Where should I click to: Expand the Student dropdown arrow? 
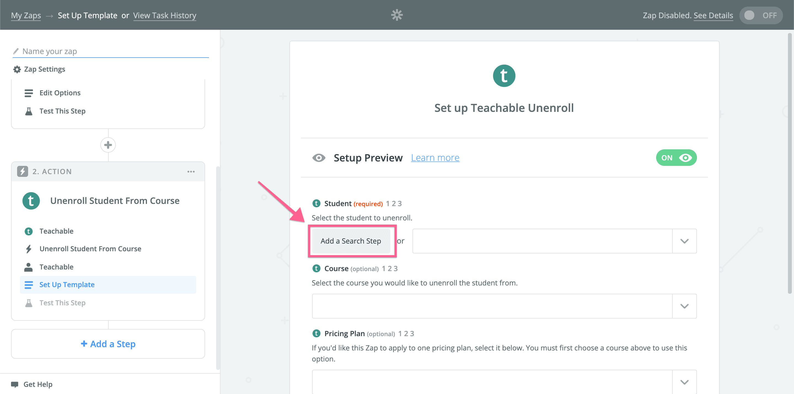pyautogui.click(x=684, y=241)
